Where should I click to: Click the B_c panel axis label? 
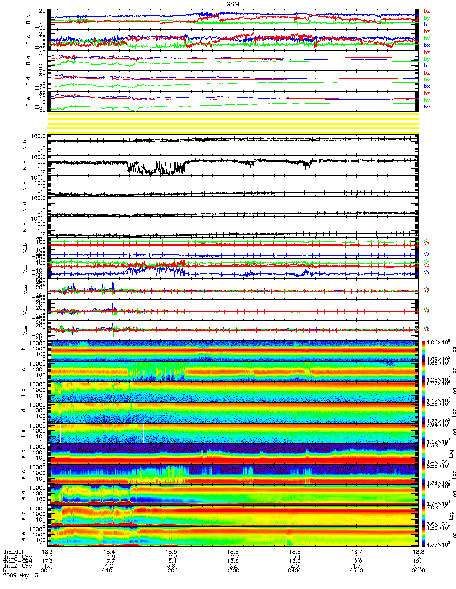click(x=28, y=40)
